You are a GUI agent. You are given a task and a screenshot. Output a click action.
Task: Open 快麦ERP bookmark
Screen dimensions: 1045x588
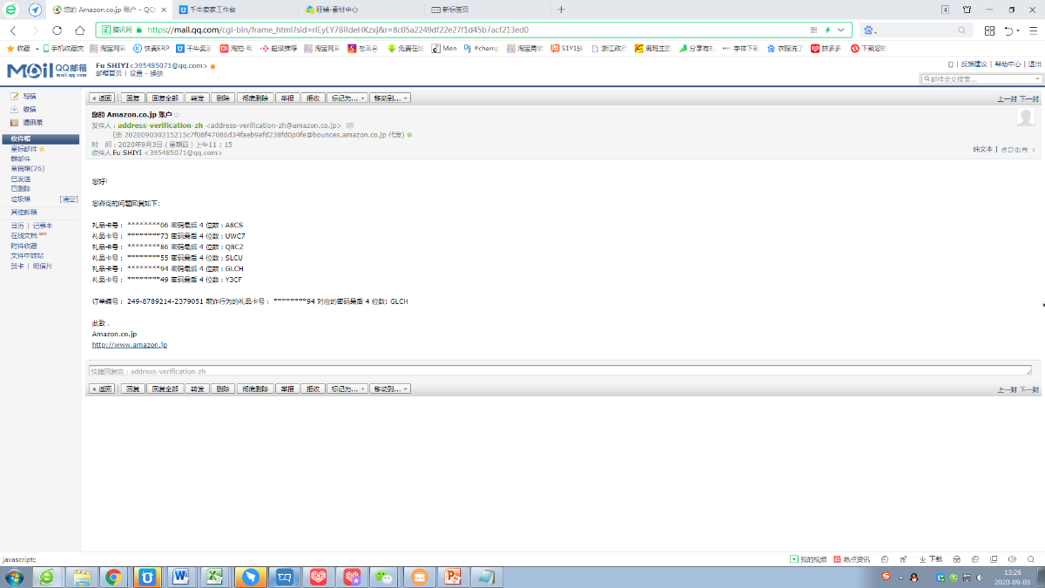click(x=151, y=48)
